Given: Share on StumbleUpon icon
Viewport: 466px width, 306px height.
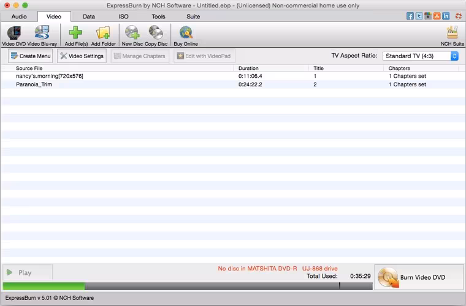Looking at the screenshot, I should (x=437, y=17).
